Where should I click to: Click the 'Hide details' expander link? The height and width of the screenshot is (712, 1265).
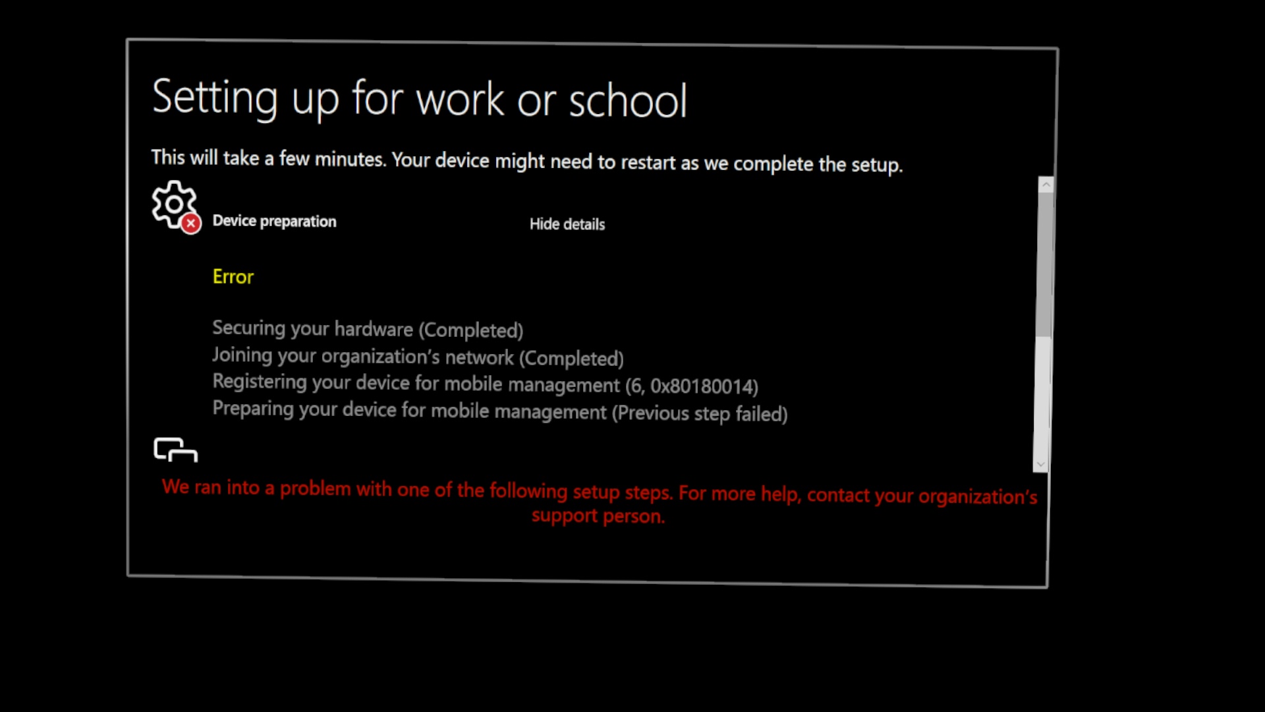[567, 224]
